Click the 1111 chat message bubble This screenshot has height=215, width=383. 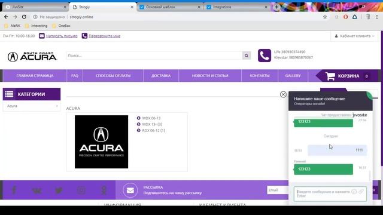337,150
